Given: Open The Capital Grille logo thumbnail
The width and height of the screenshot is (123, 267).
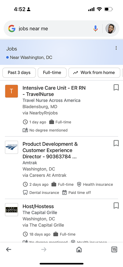Looking at the screenshot, I should coord(11,210).
